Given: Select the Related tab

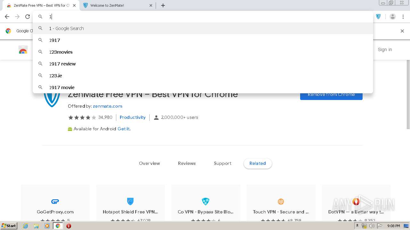Looking at the screenshot, I should [x=258, y=163].
